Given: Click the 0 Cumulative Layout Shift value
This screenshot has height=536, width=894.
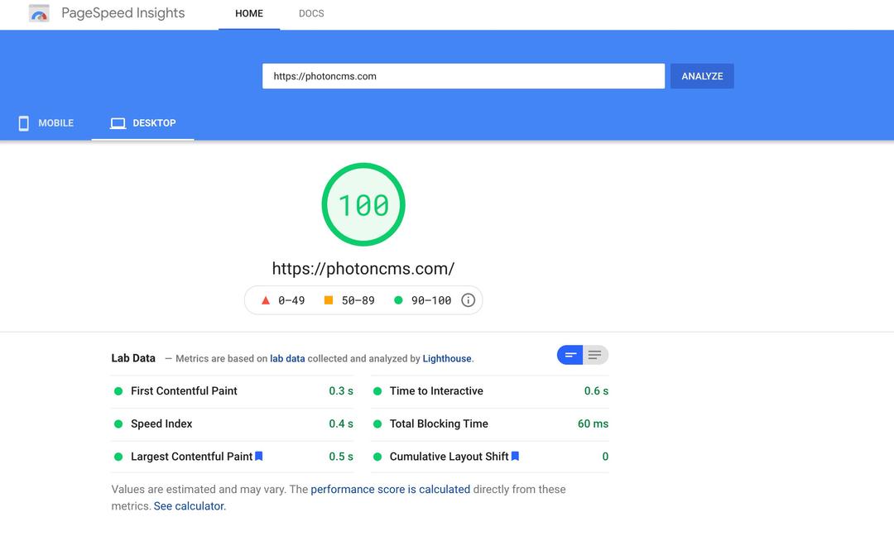Looking at the screenshot, I should tap(605, 457).
